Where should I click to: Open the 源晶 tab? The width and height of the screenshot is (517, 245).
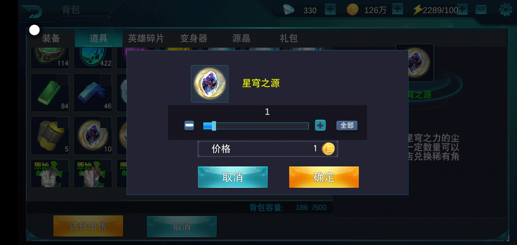(241, 38)
